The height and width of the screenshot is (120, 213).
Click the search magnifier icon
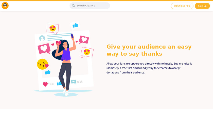[74, 6]
